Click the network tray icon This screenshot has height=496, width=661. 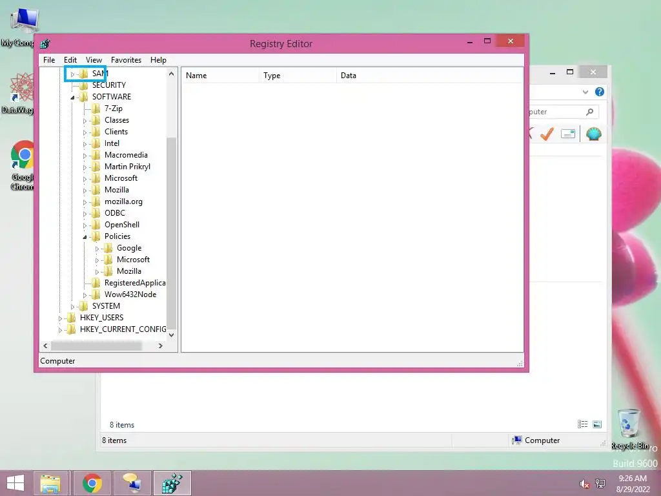click(600, 484)
